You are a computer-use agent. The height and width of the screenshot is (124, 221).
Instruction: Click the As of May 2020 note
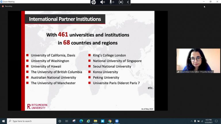147,109
